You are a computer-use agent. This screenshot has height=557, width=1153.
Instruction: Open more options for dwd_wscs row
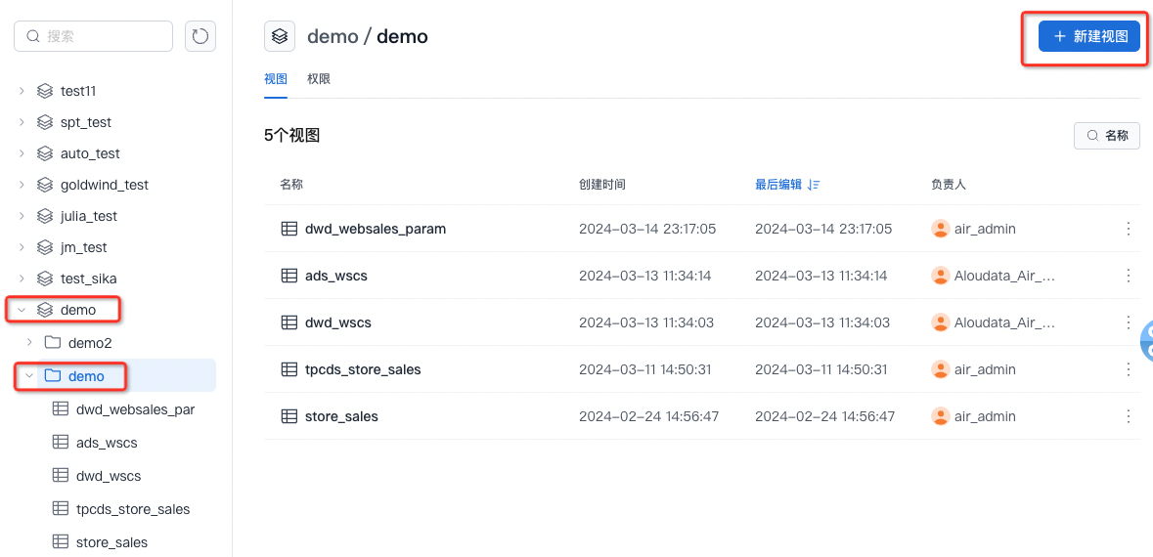point(1128,322)
